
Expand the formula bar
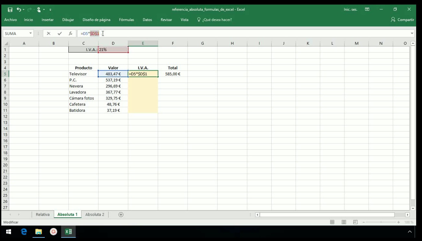click(x=412, y=33)
